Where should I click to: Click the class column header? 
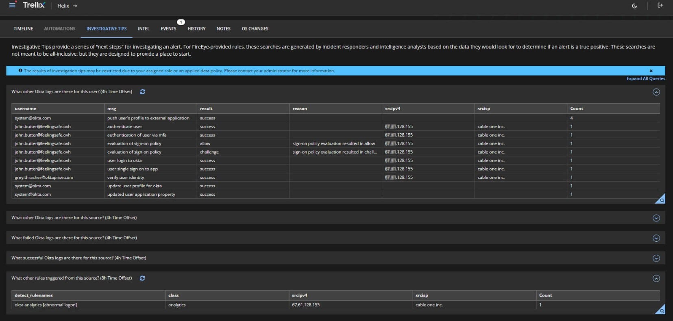click(x=227, y=295)
